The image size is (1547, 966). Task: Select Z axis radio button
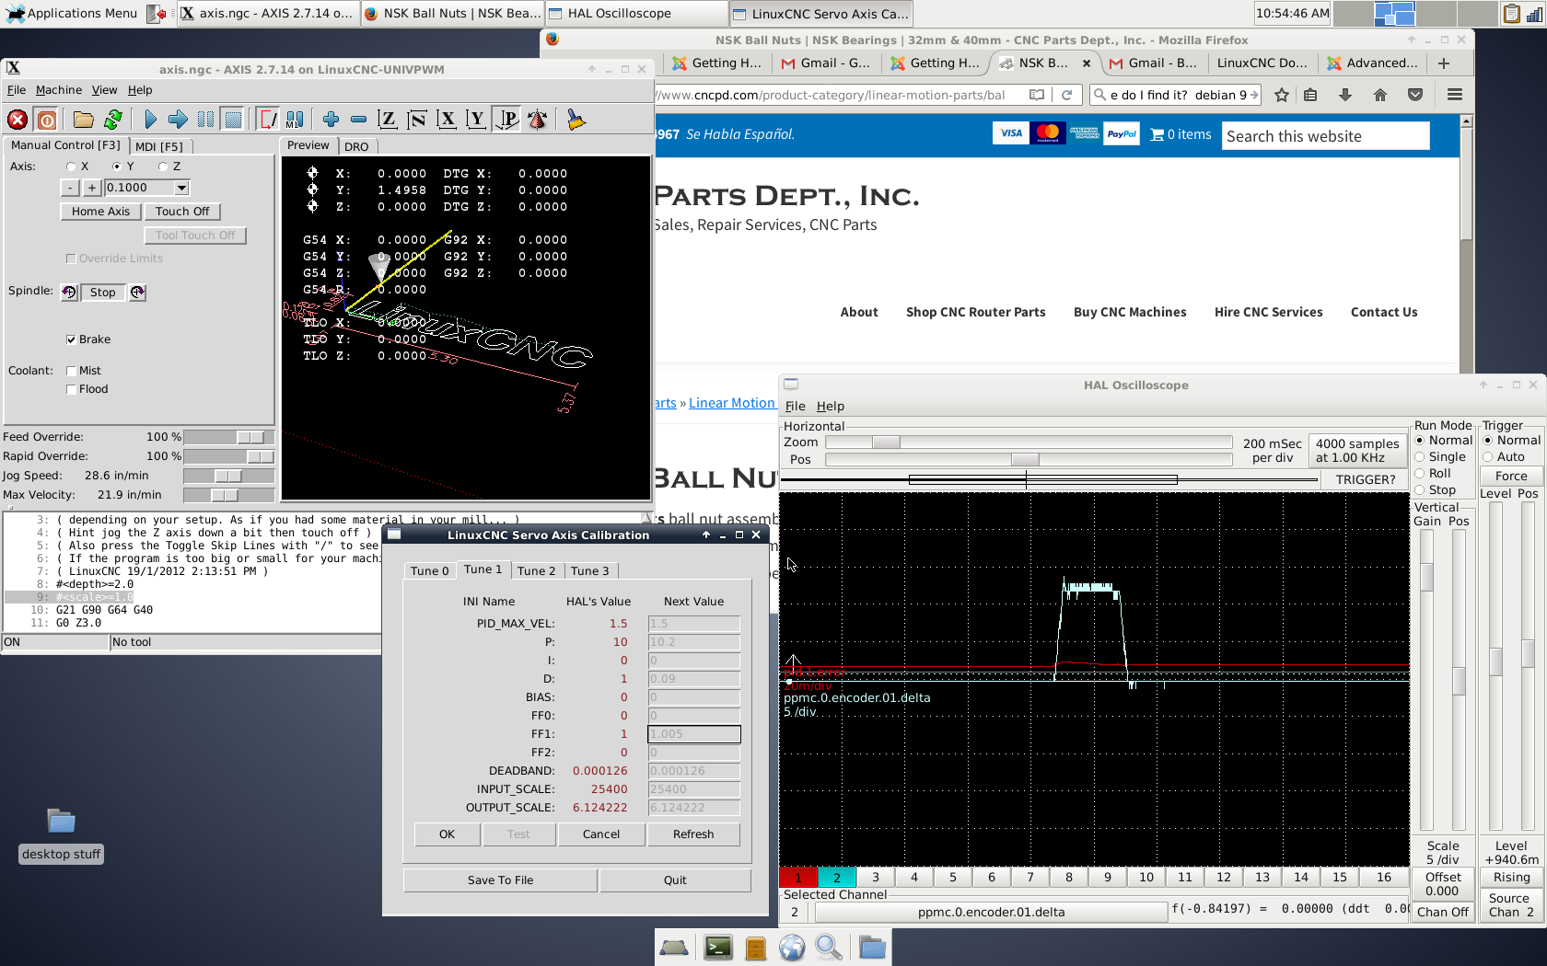[163, 167]
